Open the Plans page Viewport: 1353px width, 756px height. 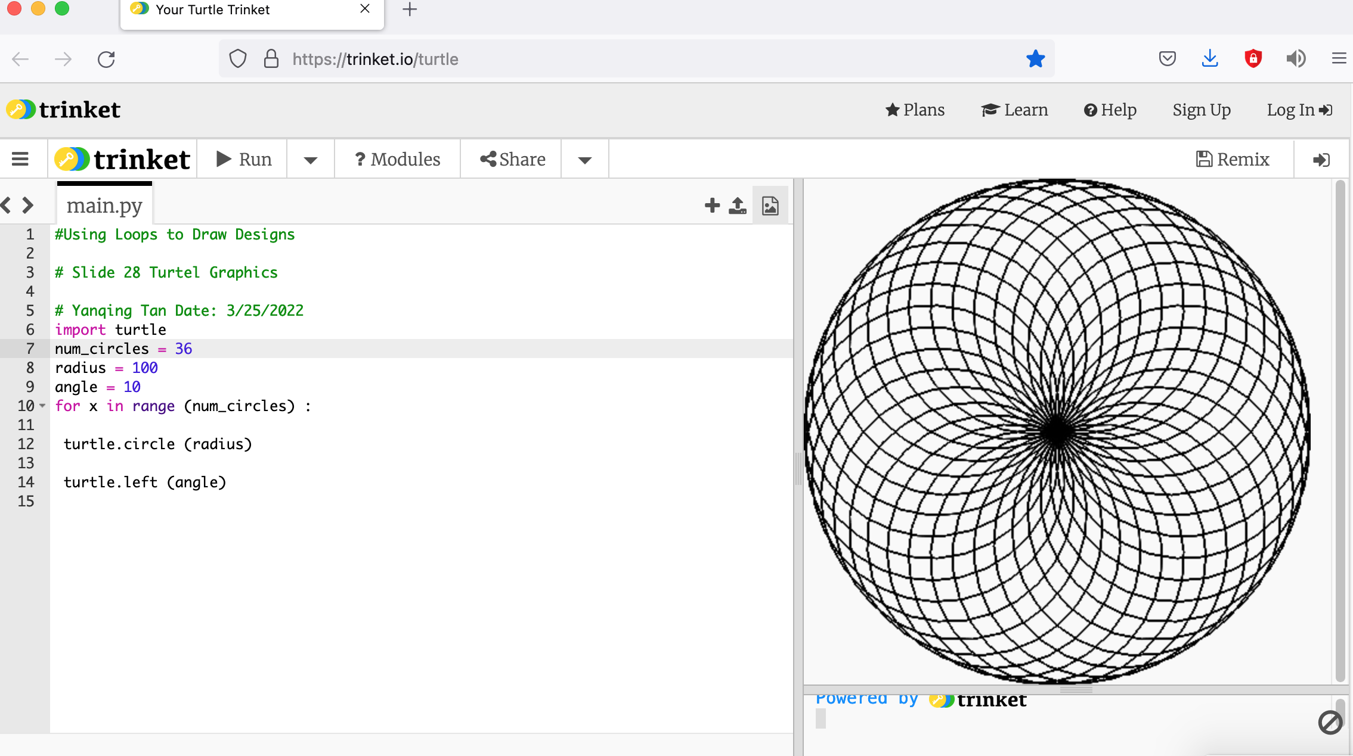click(915, 110)
